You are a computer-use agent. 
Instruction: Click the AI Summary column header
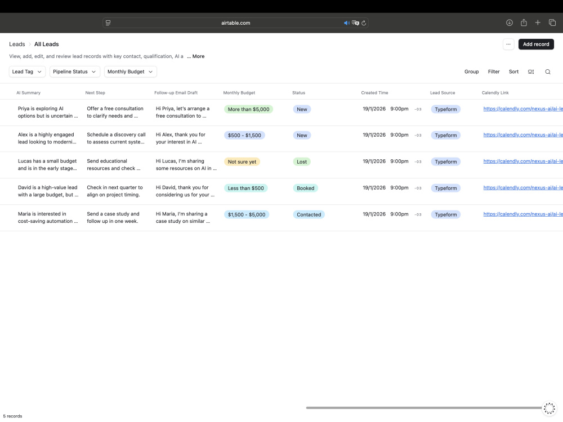28,93
